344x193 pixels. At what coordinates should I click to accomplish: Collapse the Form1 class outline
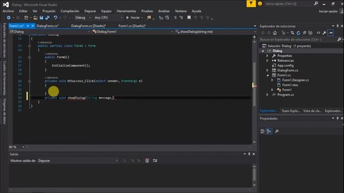(x=30, y=46)
